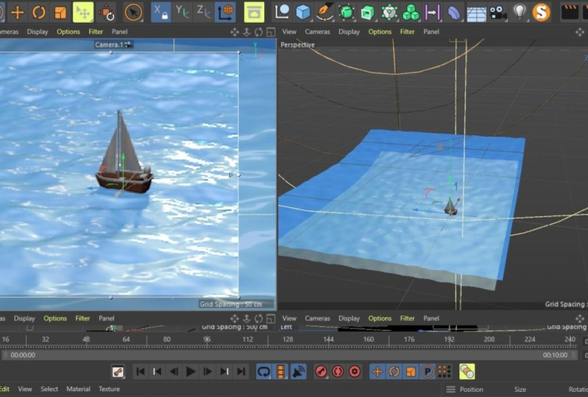The image size is (588, 397).
Task: Add a Subdivision Surface generator
Action: [x=347, y=12]
